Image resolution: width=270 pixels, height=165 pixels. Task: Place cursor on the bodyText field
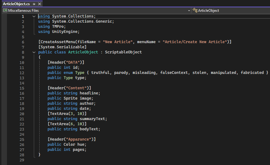click(x=90, y=129)
